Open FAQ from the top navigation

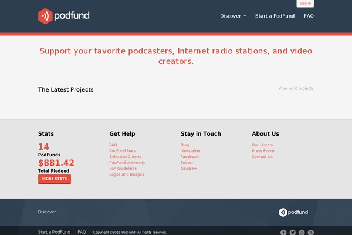309,16
